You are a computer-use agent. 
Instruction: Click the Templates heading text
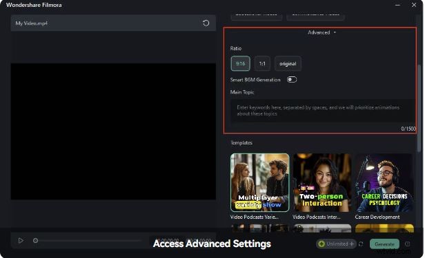coord(241,142)
